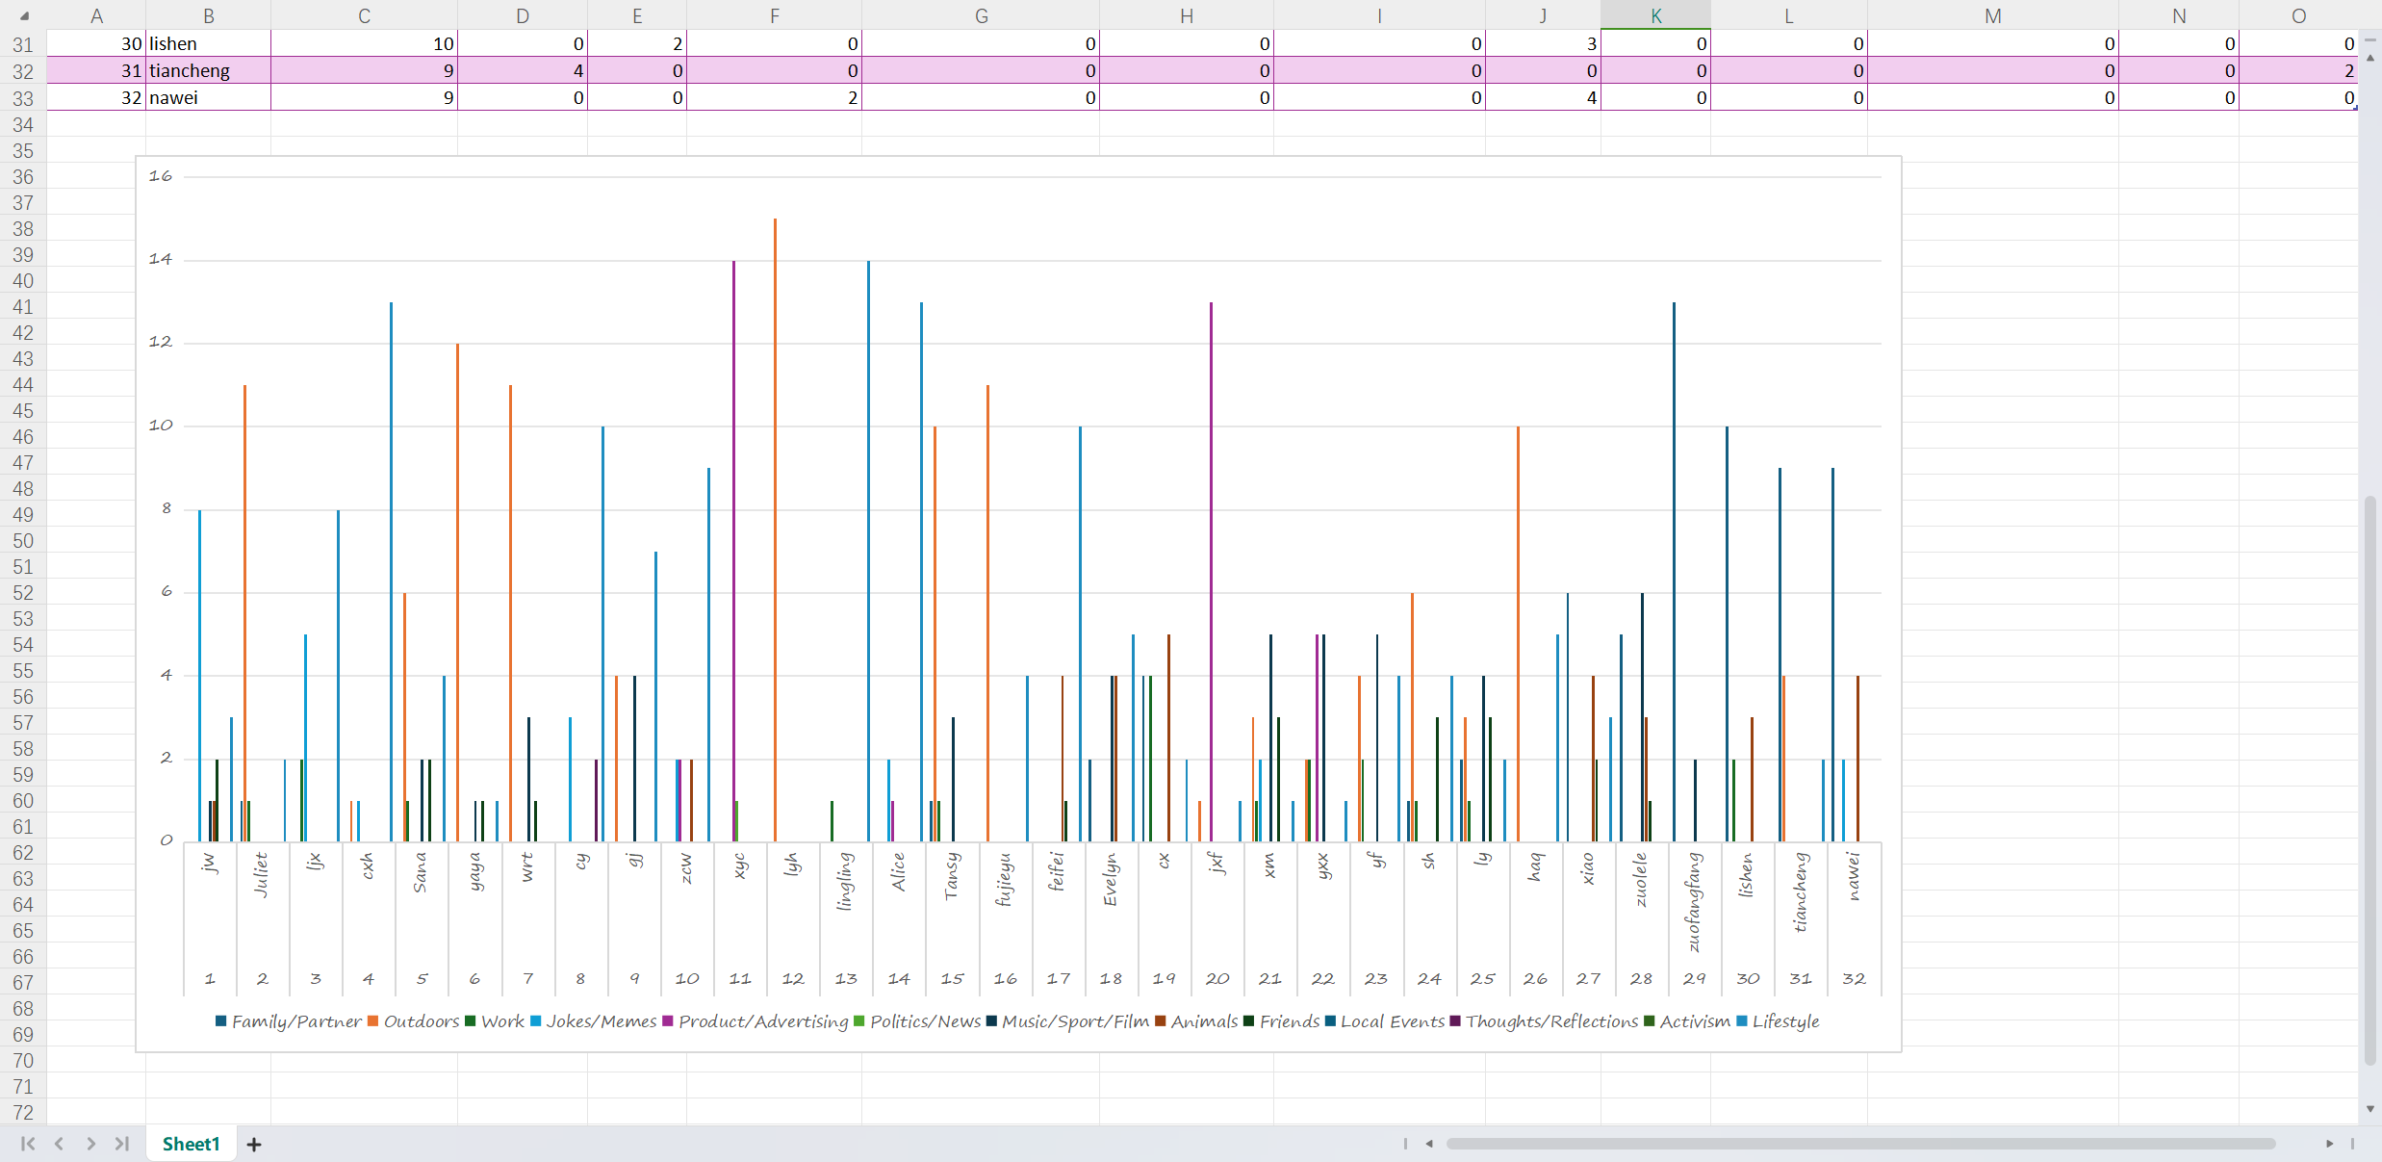Switch to the Sheet1 tab
2382x1162 pixels.
(191, 1144)
